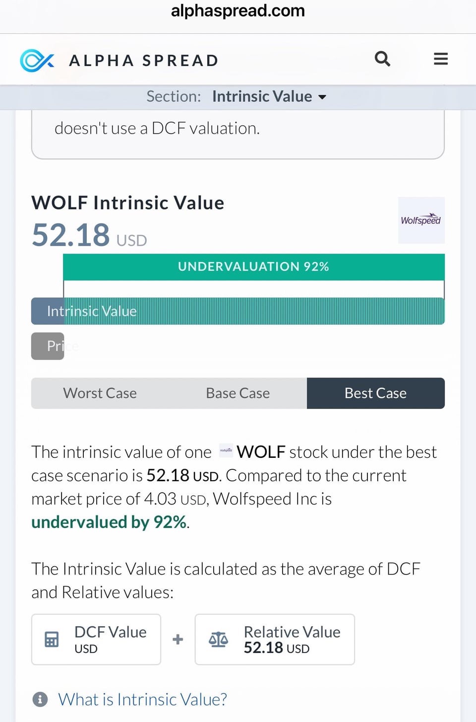Click the Wolfspeed company logo thumbnail
This screenshot has width=476, height=722.
[421, 220]
